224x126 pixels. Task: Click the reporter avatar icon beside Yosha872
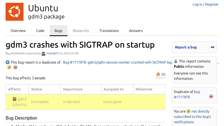click(43, 53)
